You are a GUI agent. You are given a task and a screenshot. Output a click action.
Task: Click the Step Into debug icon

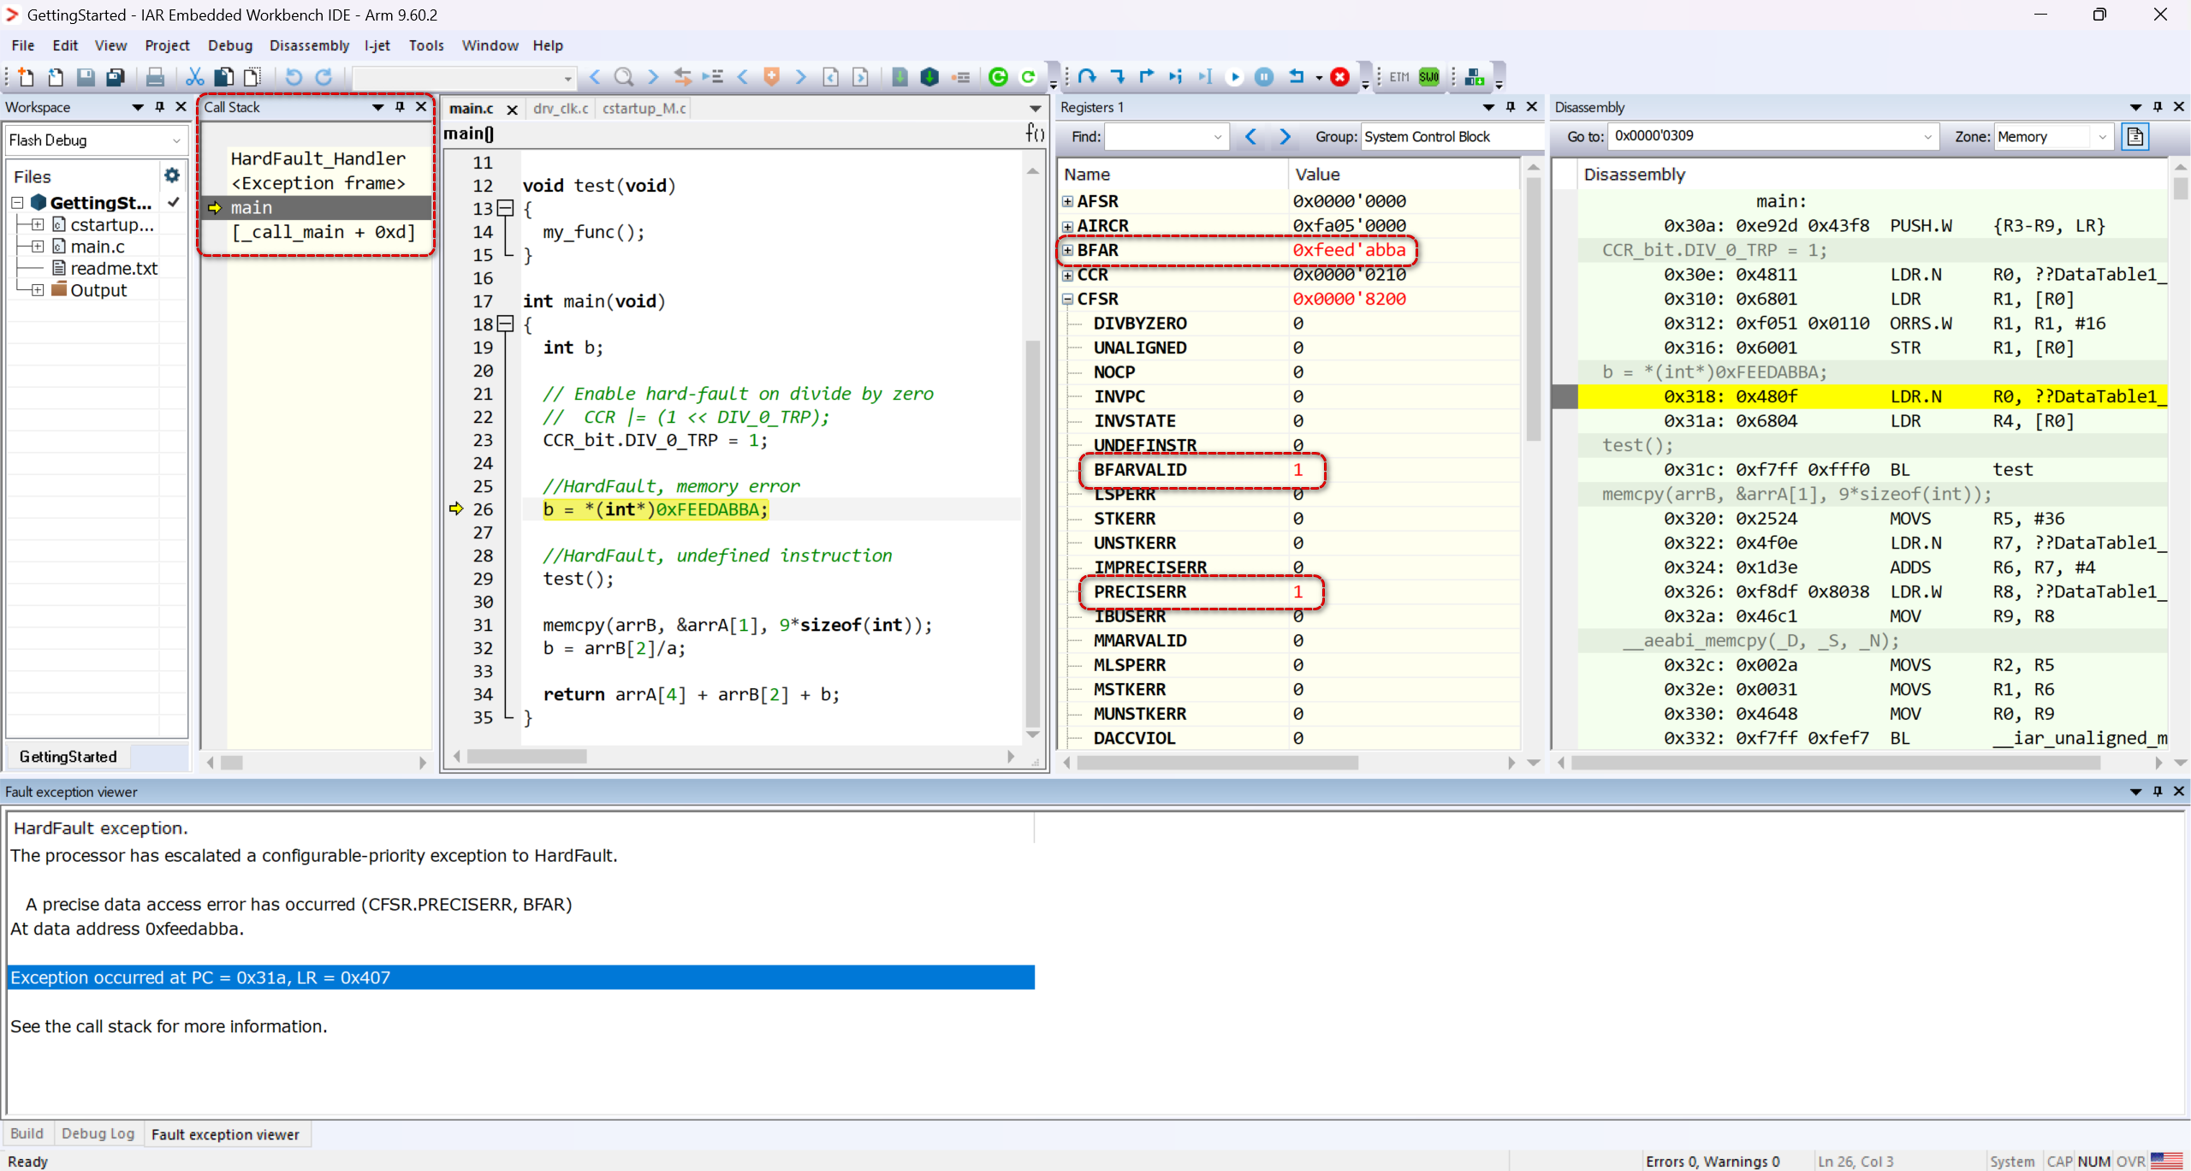click(x=1117, y=77)
